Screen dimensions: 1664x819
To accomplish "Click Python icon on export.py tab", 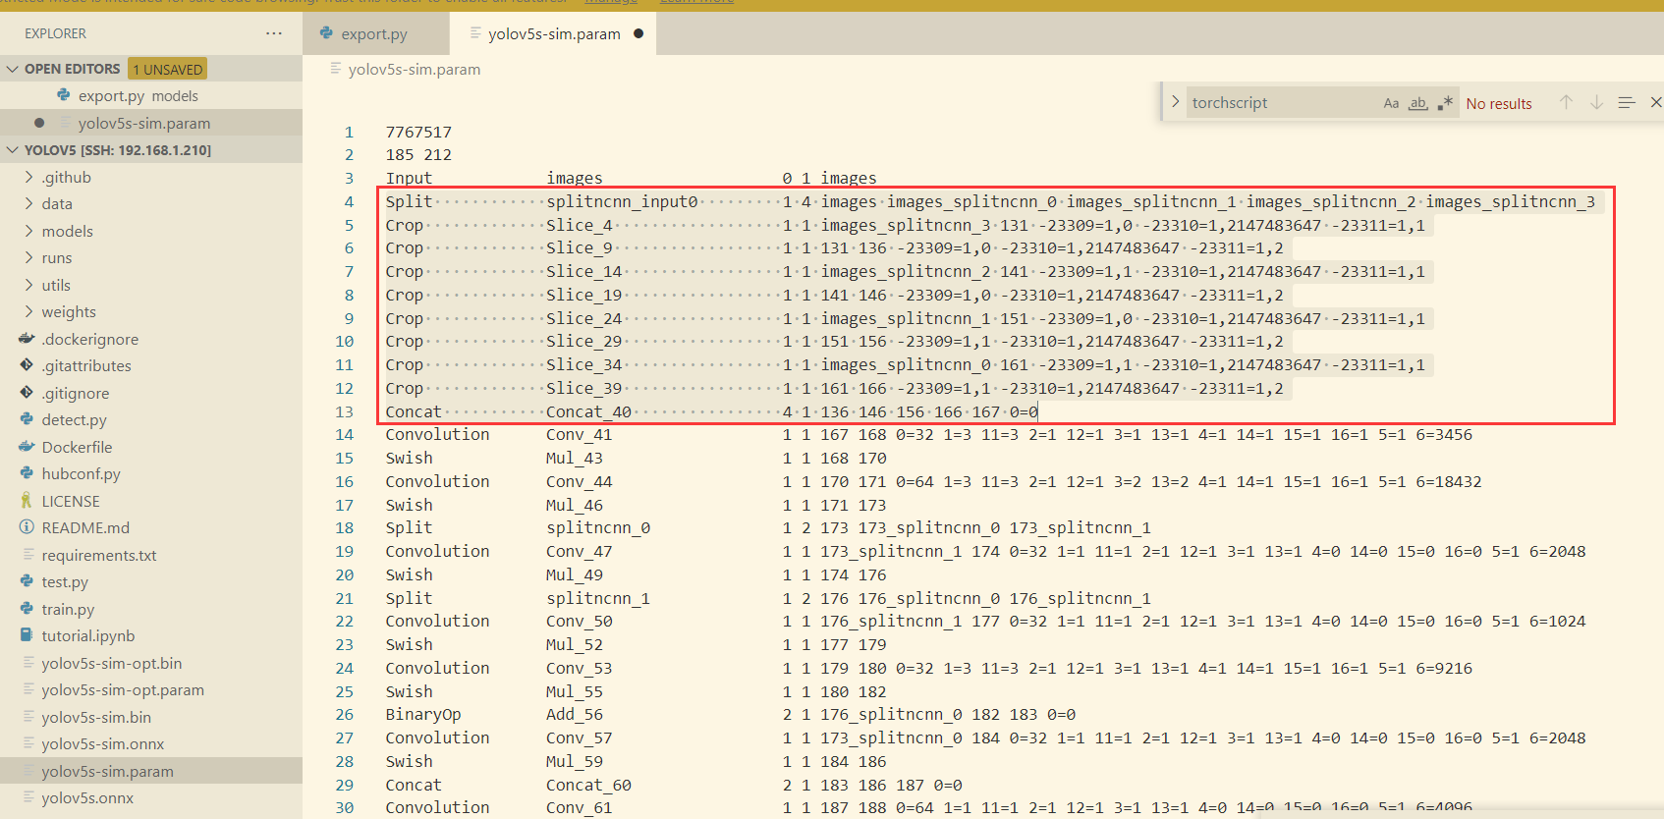I will click(326, 33).
